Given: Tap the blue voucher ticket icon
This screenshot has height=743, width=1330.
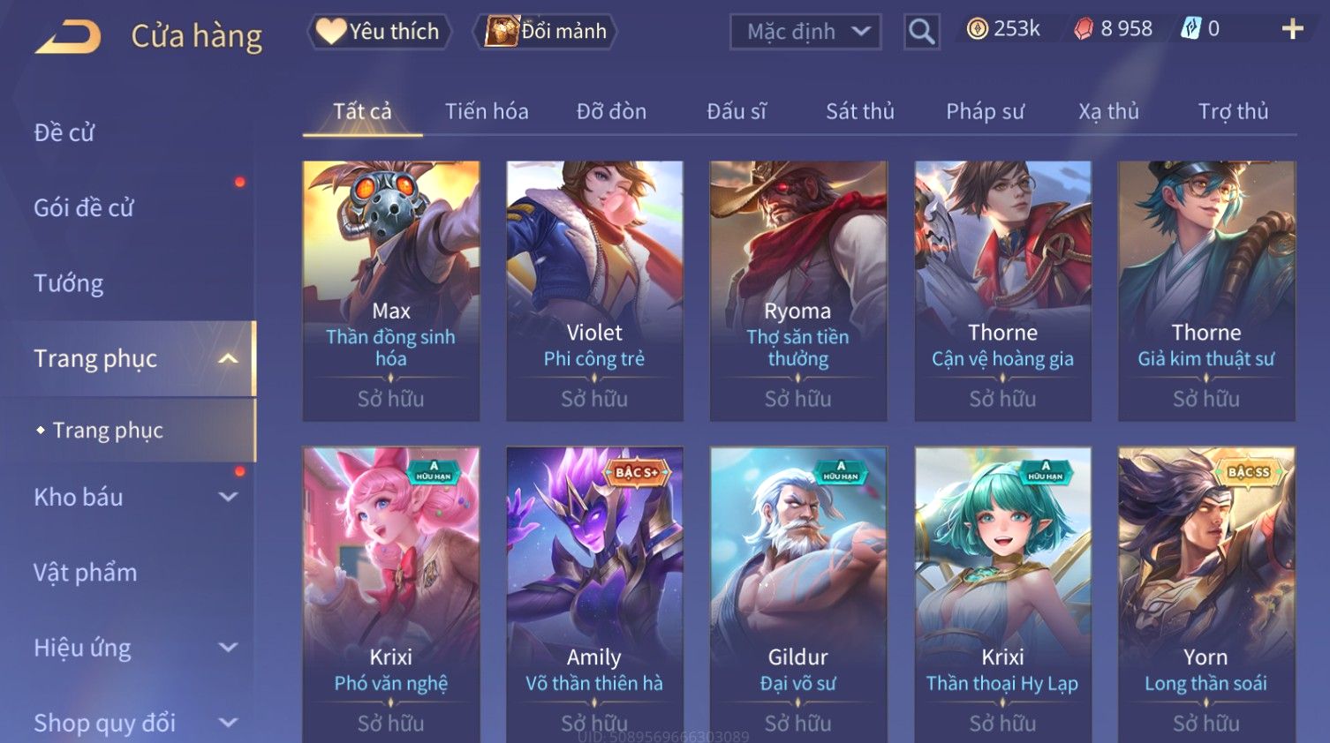Looking at the screenshot, I should [1191, 29].
